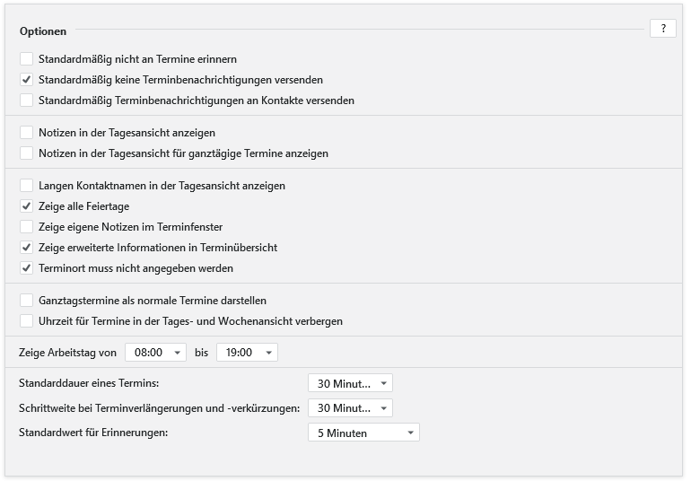Image resolution: width=691 pixels, height=481 pixels.
Task: Uncheck 'Standardmäßig keine Terminbenachrichtigungen versenden'
Action: tap(27, 80)
